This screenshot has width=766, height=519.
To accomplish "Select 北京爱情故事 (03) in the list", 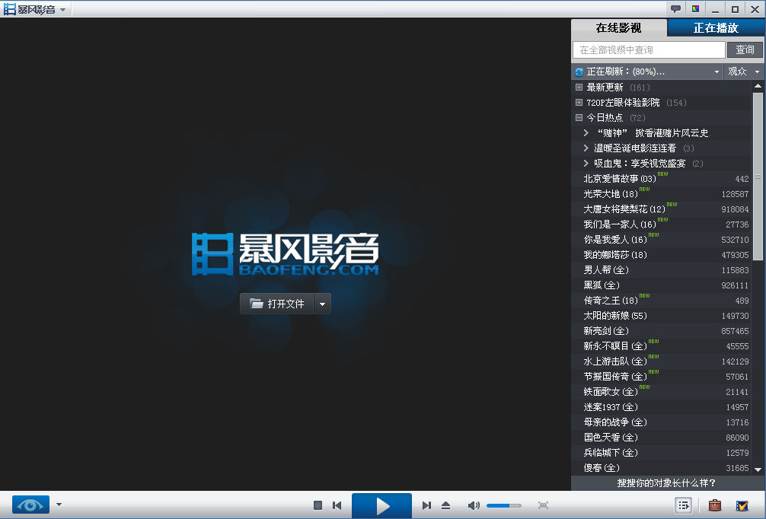I will coord(662,179).
